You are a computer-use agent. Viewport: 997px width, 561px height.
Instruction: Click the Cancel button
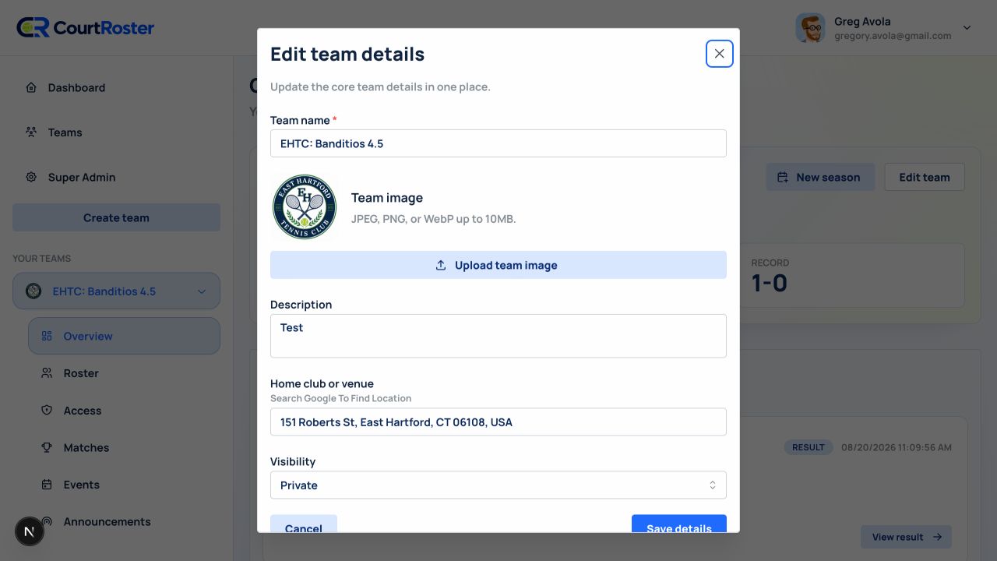(304, 524)
